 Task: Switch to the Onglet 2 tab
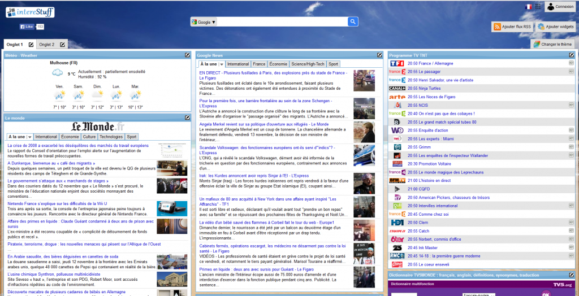point(47,45)
